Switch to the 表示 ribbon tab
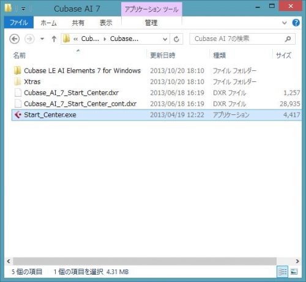Image resolution: width=306 pixels, height=282 pixels. click(x=106, y=23)
